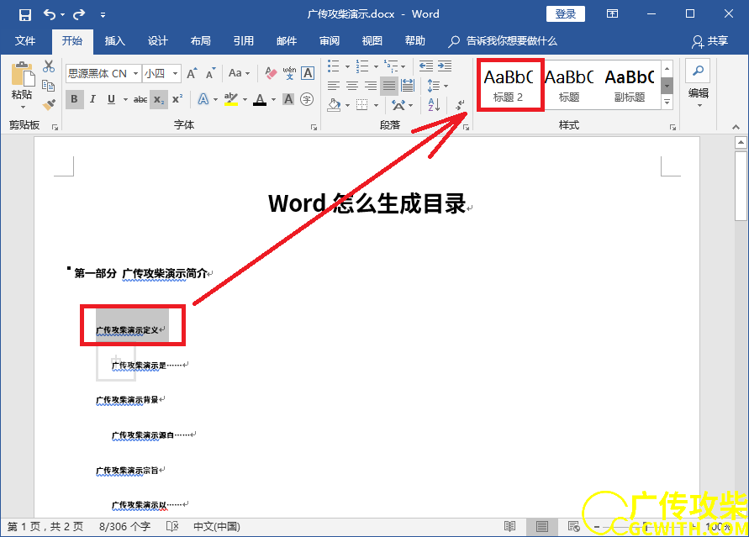Screen dimensions: 749x537
Task: Shrink the font size with the smaller A
Action: pyautogui.click(x=210, y=73)
